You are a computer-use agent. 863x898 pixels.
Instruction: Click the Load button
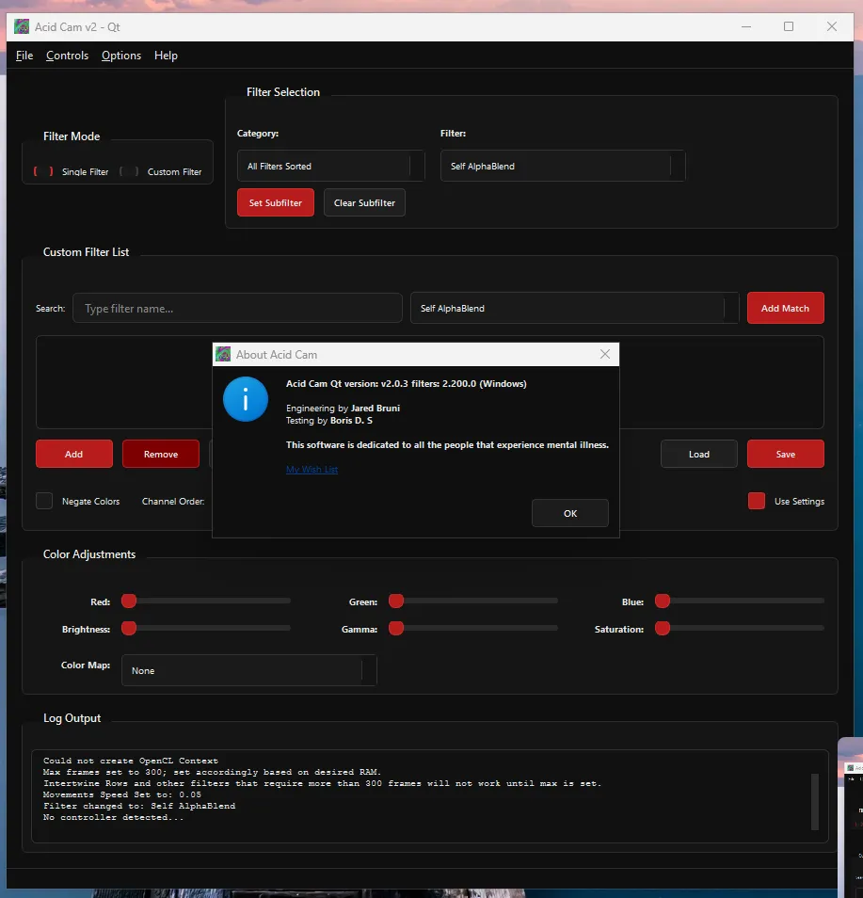(698, 454)
